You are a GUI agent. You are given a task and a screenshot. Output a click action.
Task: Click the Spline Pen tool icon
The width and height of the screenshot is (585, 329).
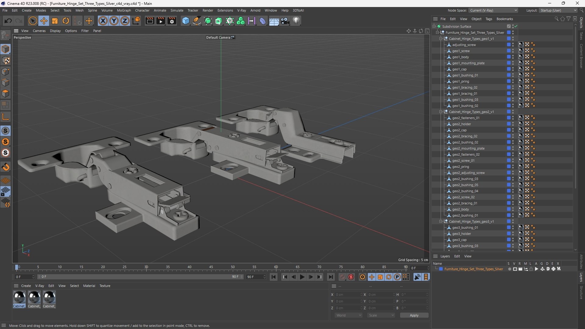click(x=197, y=21)
